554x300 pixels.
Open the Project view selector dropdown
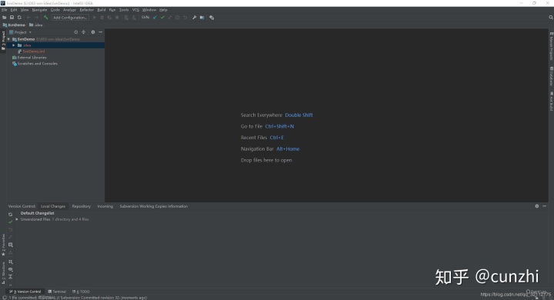tap(21, 32)
